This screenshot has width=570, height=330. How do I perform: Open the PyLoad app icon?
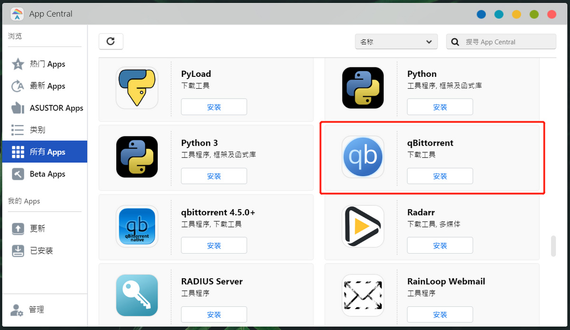click(137, 88)
